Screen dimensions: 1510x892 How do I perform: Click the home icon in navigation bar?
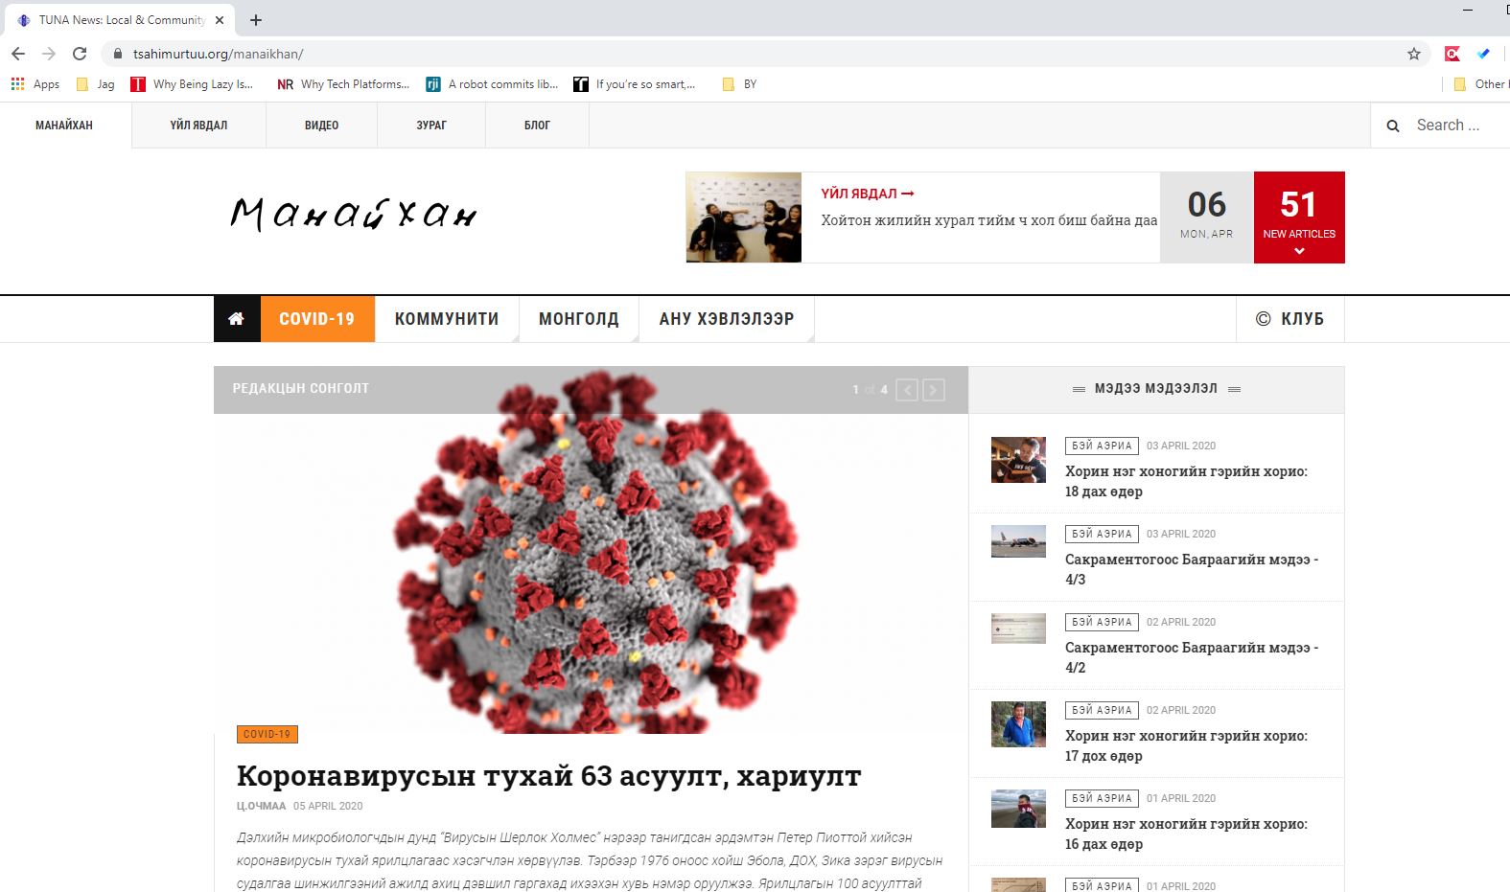236,319
